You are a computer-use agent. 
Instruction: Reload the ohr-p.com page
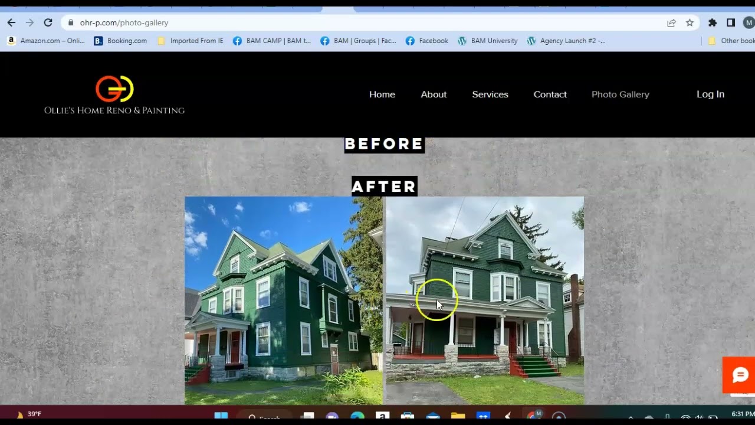click(48, 22)
